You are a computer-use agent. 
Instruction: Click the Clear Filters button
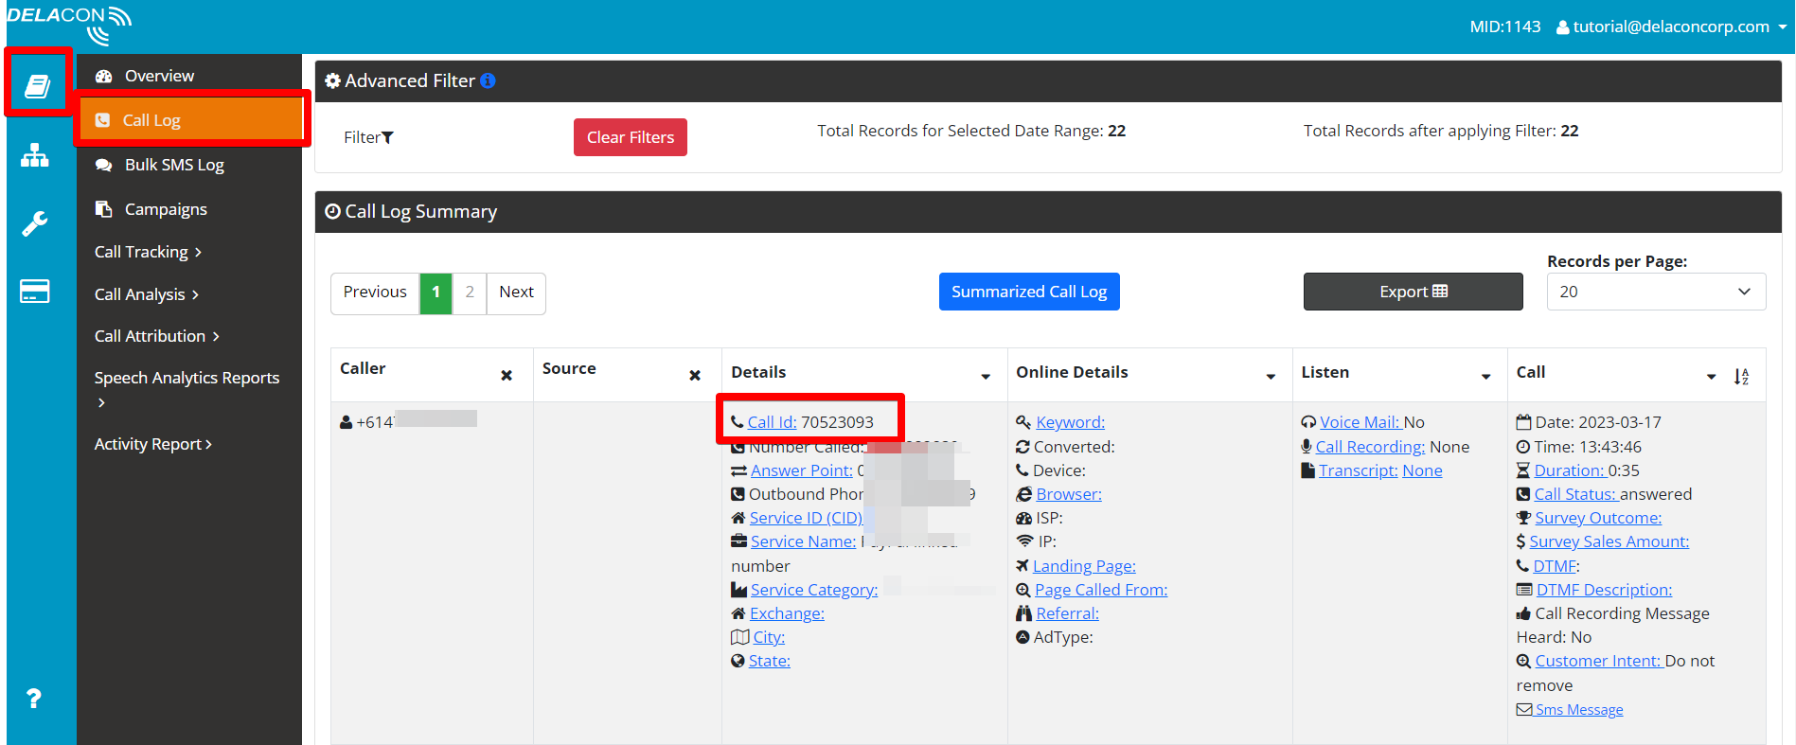pos(631,137)
